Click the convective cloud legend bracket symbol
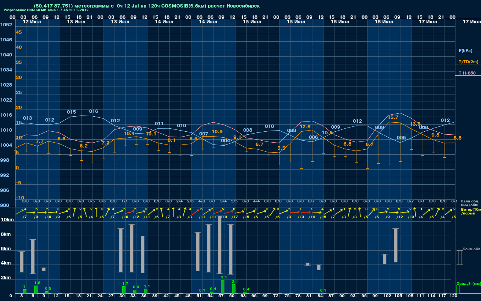Screen dimensions: 481x301 [x=459, y=258]
